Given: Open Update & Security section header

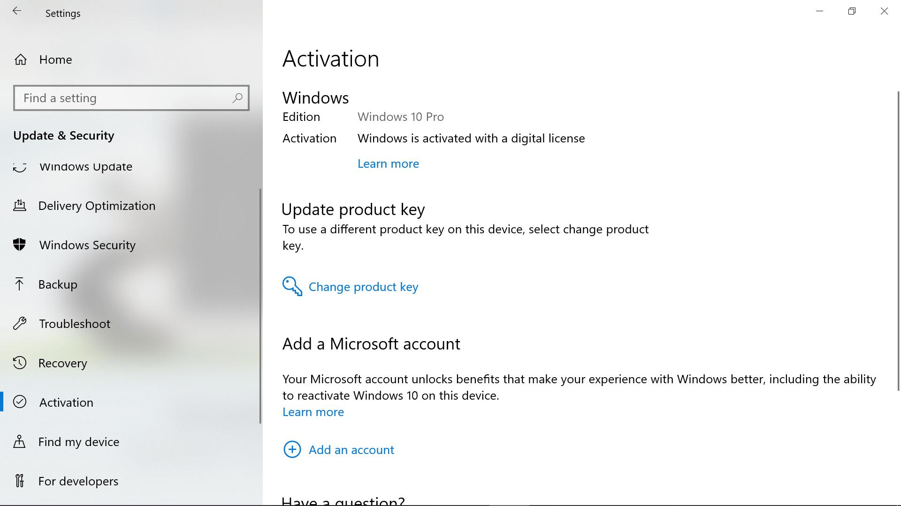Looking at the screenshot, I should 63,135.
